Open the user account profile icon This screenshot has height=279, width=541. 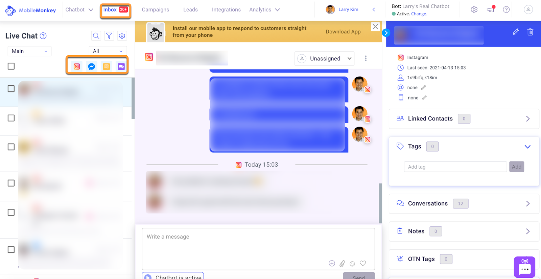(528, 9)
